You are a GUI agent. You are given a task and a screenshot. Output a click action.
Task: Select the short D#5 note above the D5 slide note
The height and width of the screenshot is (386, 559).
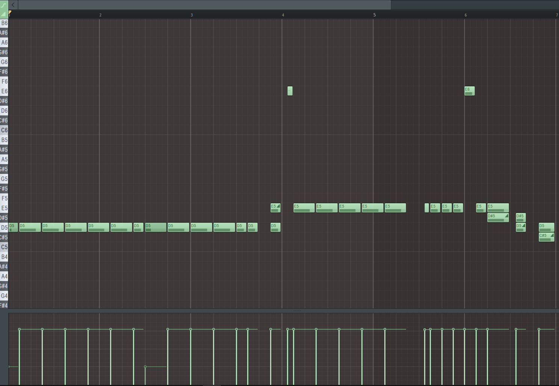[x=521, y=218]
